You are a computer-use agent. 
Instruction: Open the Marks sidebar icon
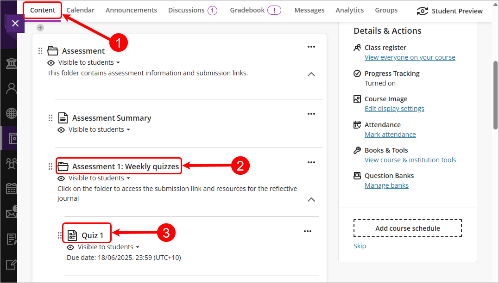pyautogui.click(x=12, y=239)
